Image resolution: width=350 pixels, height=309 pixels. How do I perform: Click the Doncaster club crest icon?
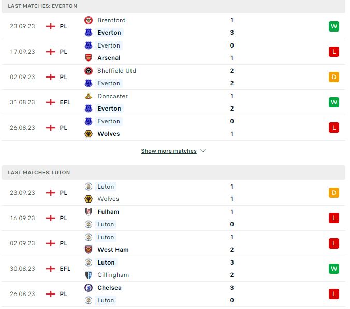89,96
